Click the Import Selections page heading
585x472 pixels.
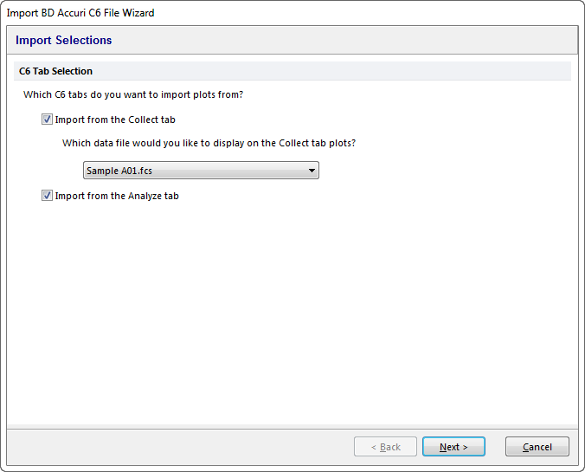click(64, 40)
